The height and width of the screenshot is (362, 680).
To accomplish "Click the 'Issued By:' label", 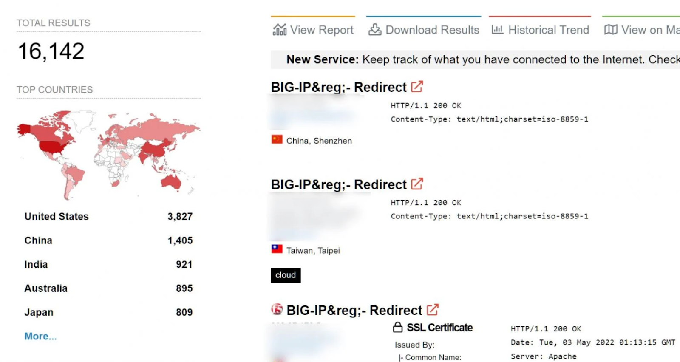I will pyautogui.click(x=415, y=345).
